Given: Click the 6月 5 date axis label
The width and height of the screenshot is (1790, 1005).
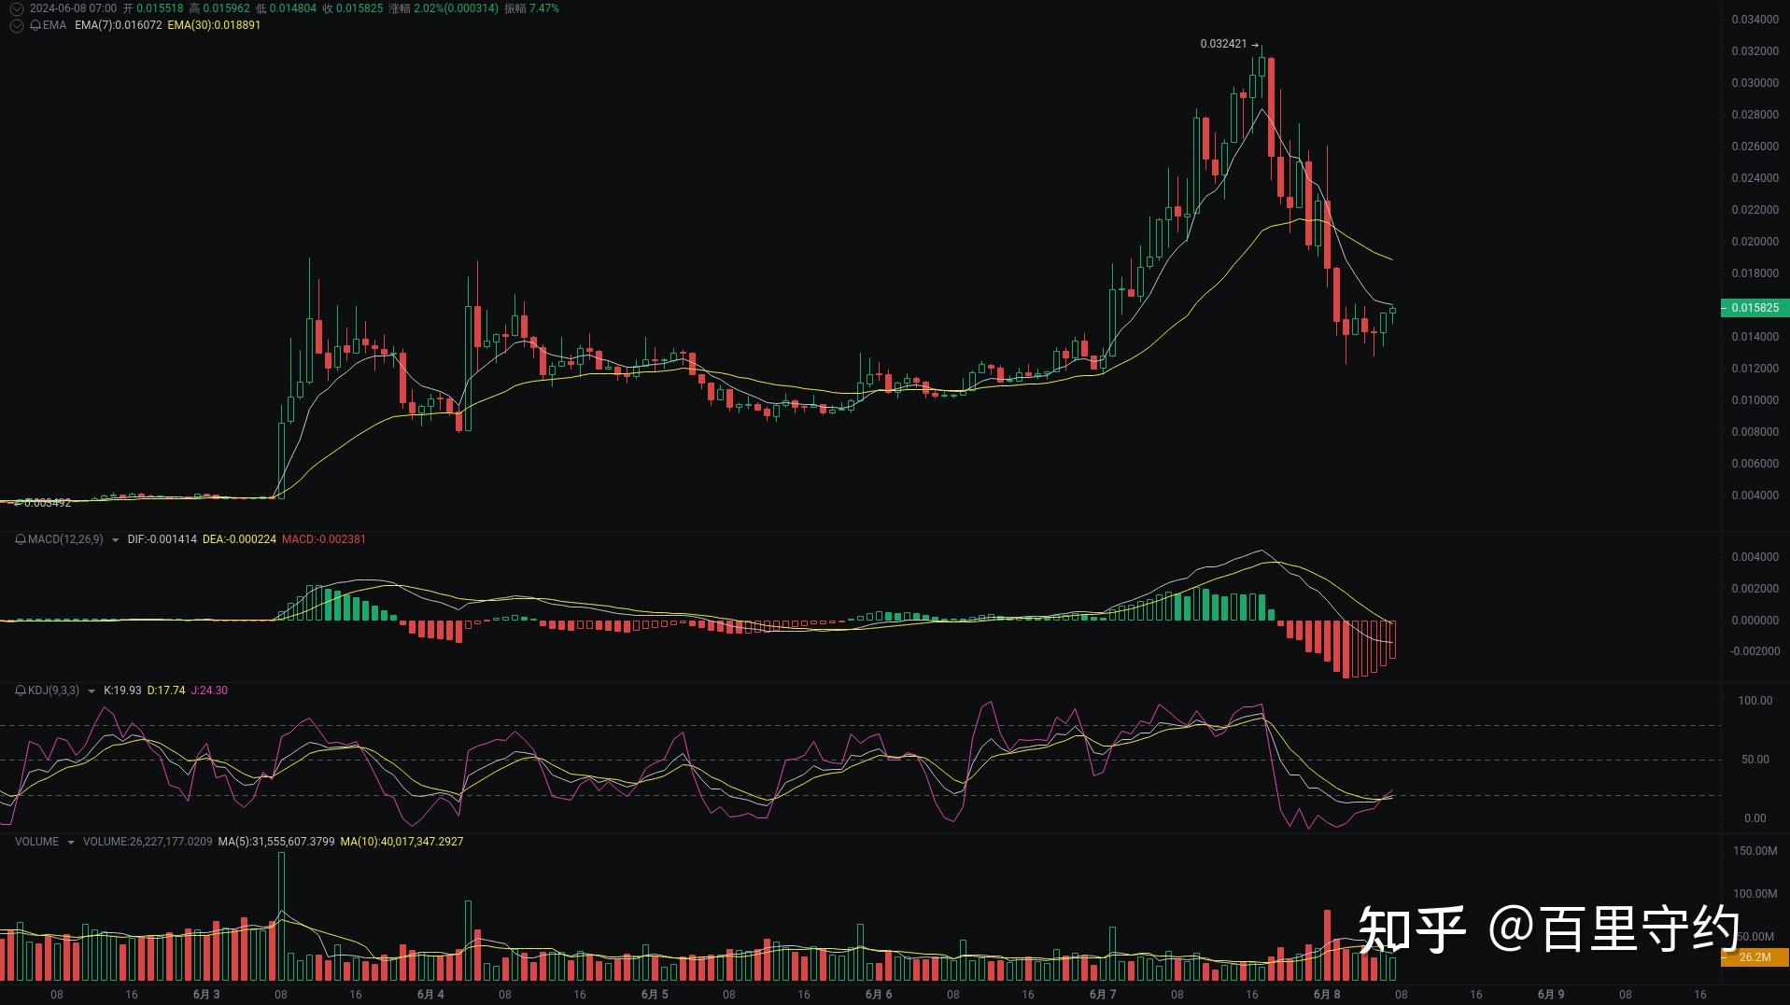Looking at the screenshot, I should 655,995.
